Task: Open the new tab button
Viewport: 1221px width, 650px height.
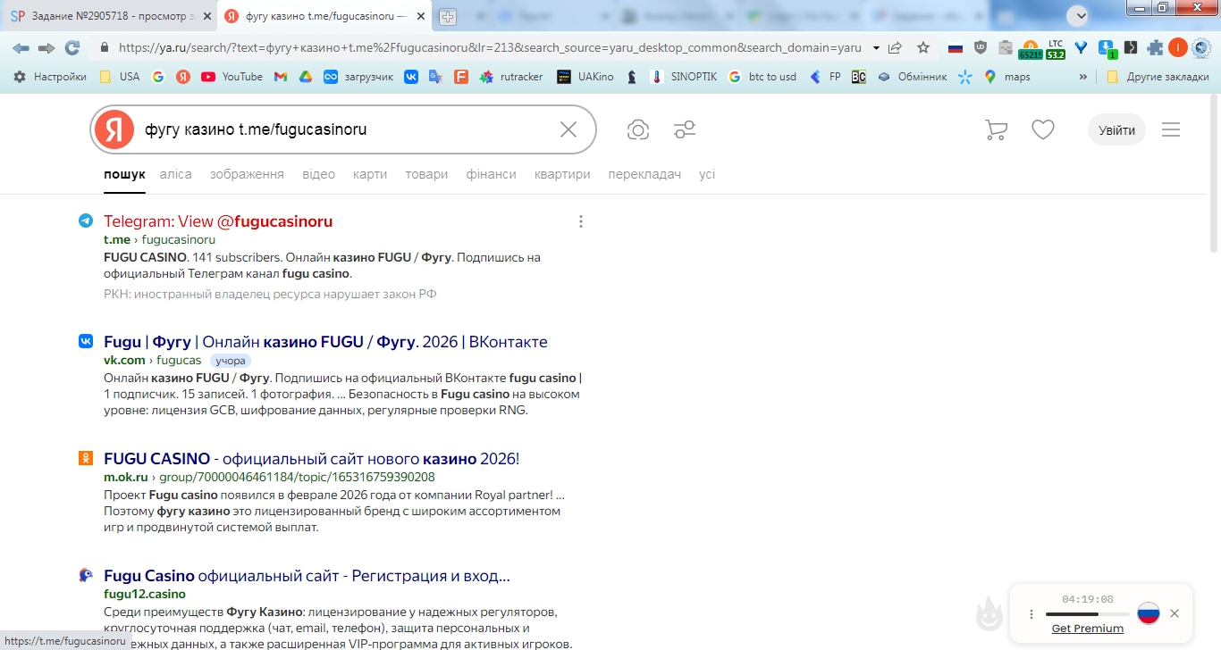Action: [447, 17]
